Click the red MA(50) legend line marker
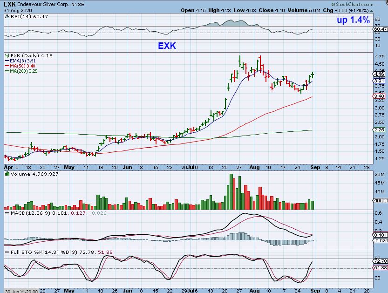388x293 pixels. [7, 66]
